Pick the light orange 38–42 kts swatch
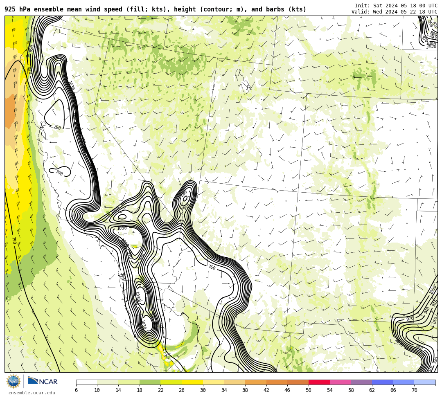Screen dimensions: 442x398 pos(256,382)
